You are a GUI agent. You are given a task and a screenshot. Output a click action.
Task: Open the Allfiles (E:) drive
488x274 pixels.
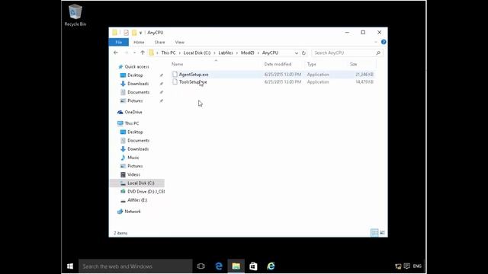point(137,200)
